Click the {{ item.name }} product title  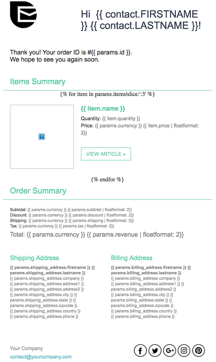tap(102, 108)
